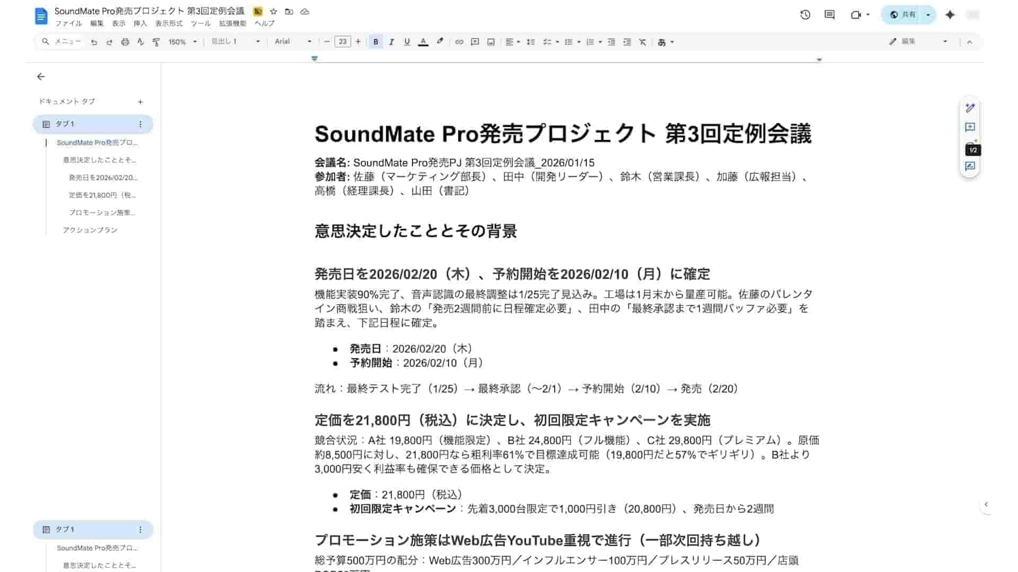
Task: Click the 共有 share button
Action: click(x=903, y=15)
